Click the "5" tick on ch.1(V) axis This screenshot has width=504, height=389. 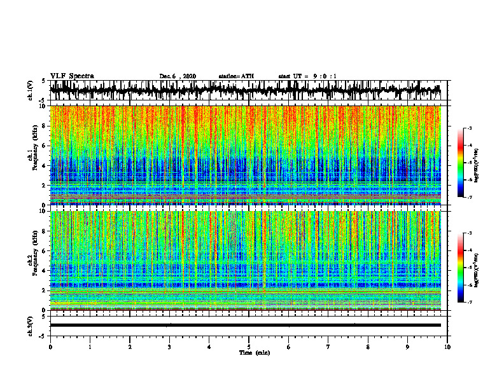coord(43,81)
